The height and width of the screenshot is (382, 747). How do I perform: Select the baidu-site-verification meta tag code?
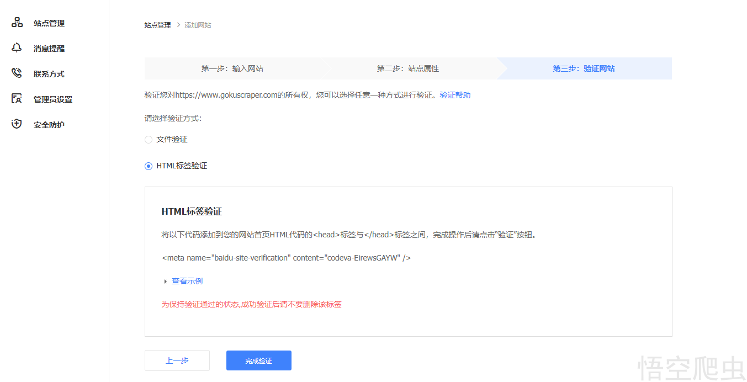point(286,257)
